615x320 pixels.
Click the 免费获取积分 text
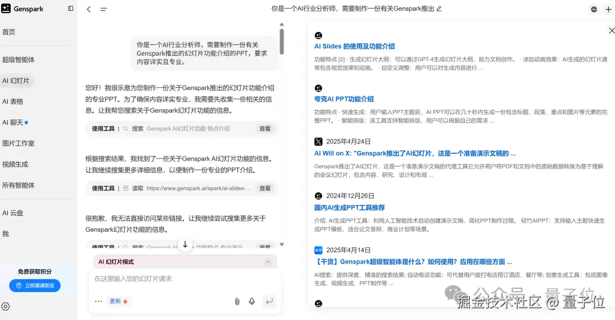pyautogui.click(x=35, y=272)
